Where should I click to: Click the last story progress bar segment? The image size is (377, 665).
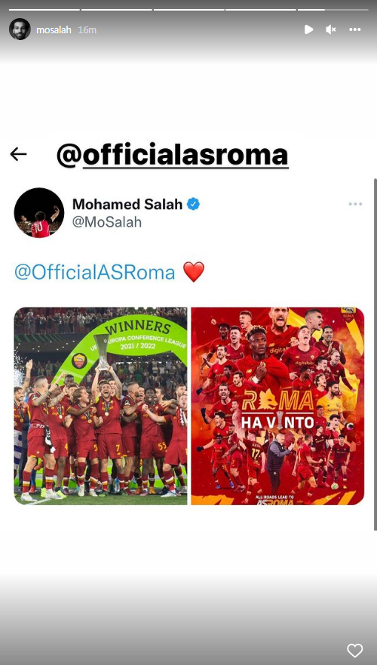click(333, 9)
